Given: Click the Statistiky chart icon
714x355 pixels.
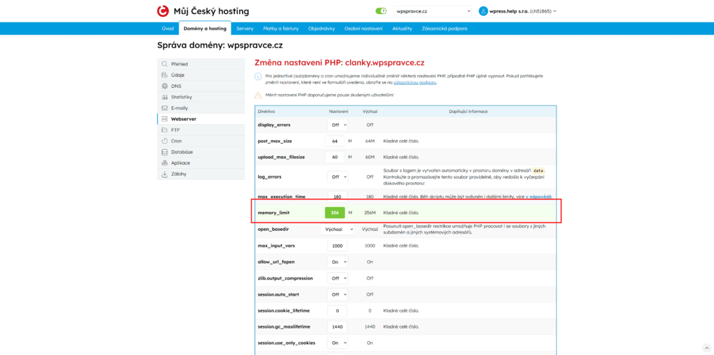Looking at the screenshot, I should coord(165,97).
